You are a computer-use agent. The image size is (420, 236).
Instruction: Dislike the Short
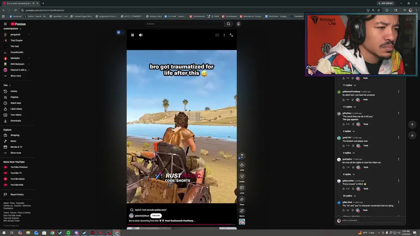242,176
